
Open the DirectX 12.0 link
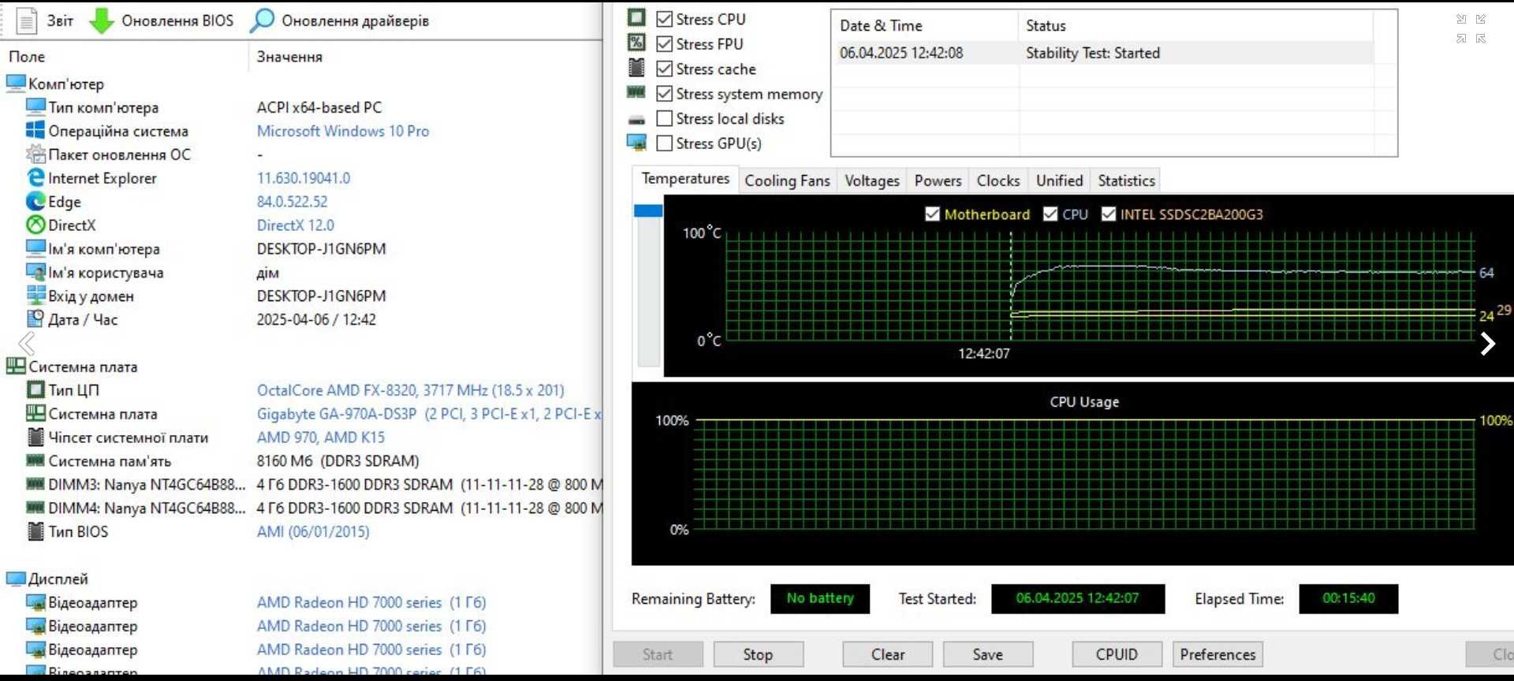coord(296,225)
